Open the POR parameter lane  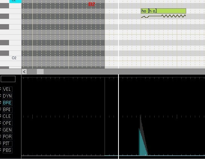(x=8, y=137)
